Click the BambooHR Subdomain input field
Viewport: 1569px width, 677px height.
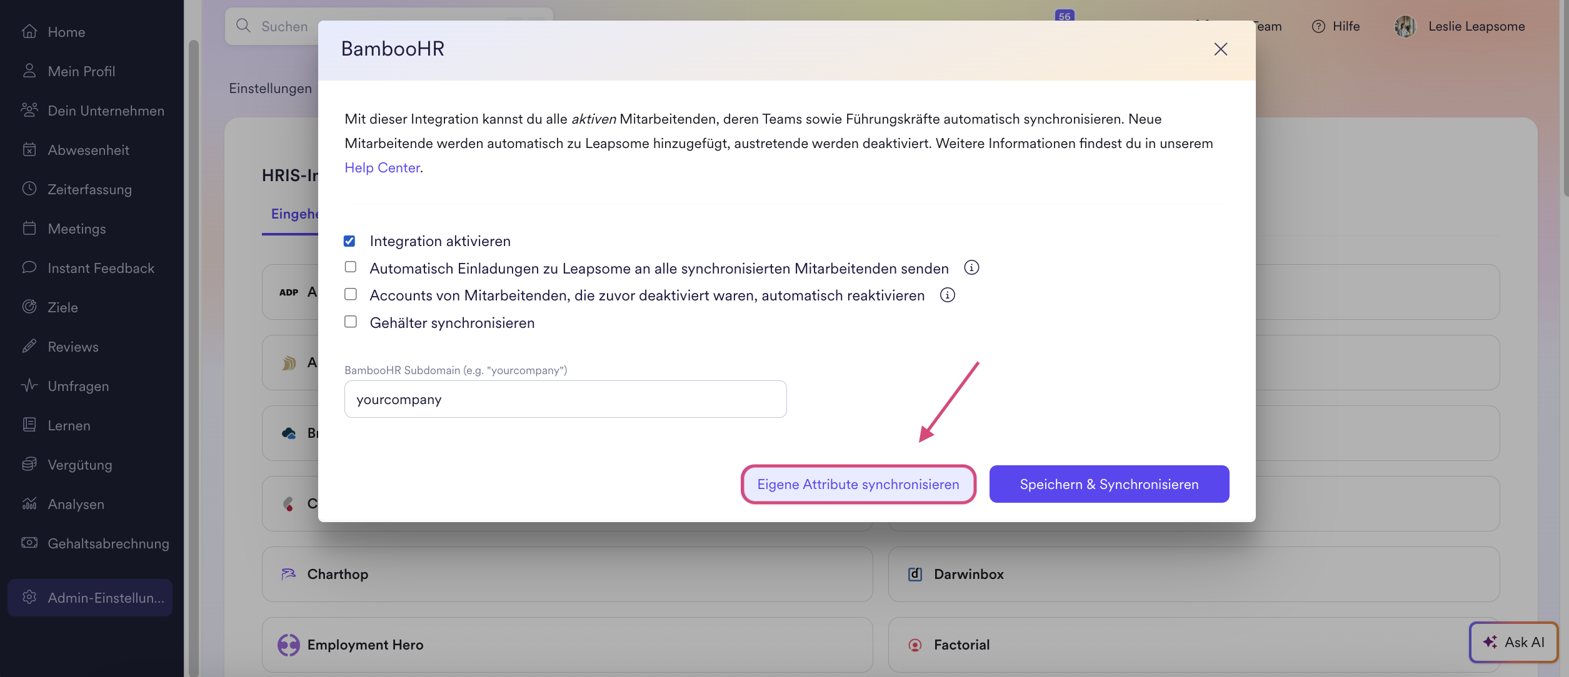[565, 400]
